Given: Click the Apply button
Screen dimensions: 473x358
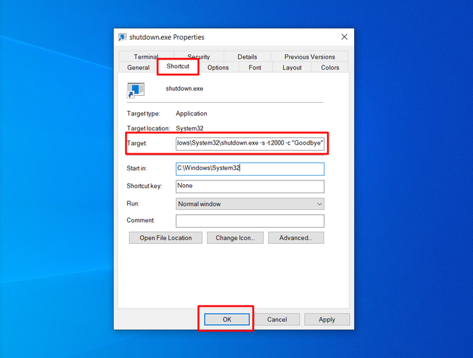Looking at the screenshot, I should click(x=326, y=319).
